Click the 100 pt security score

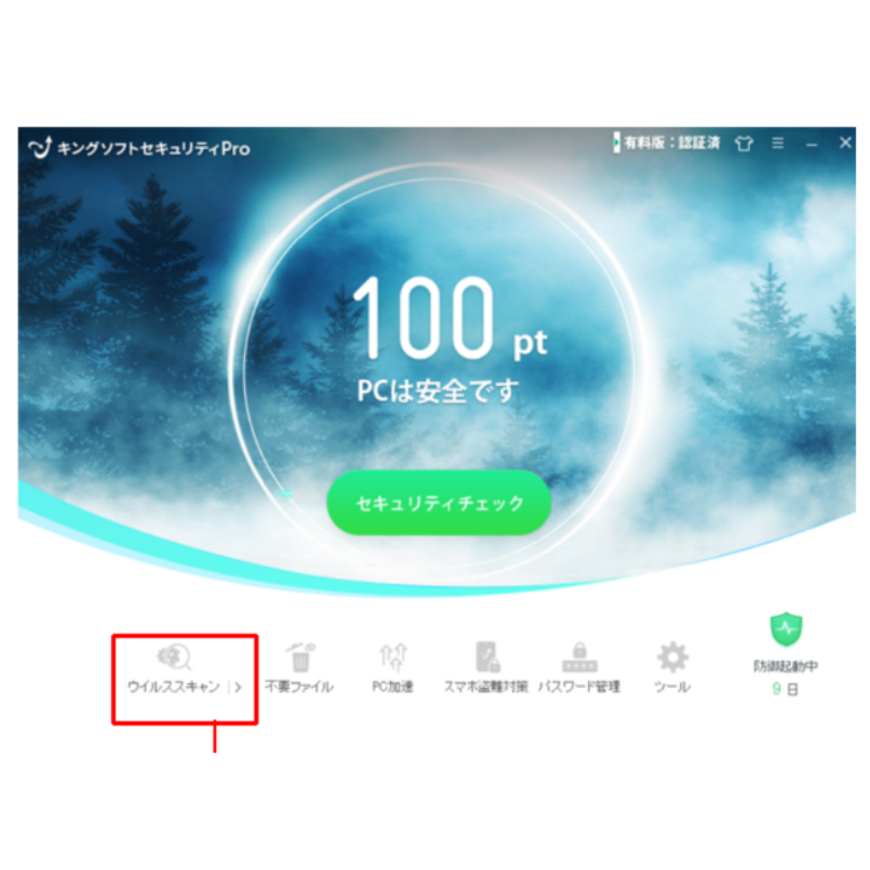pos(451,318)
